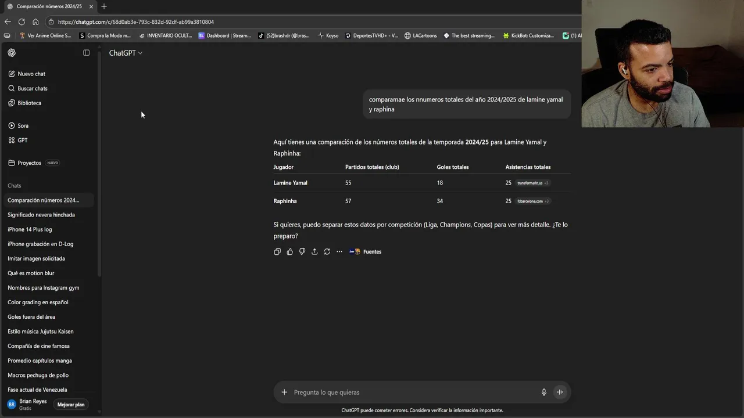
Task: Open the LACartoons bookmark
Action: [421, 35]
